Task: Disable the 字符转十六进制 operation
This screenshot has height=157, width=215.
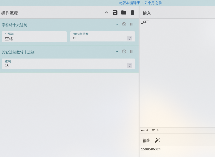Action: pos(124,24)
